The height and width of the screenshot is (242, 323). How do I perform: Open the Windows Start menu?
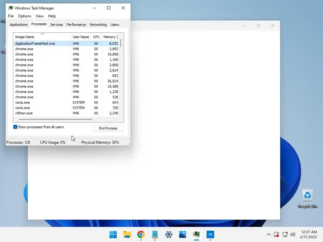pyautogui.click(x=113, y=234)
